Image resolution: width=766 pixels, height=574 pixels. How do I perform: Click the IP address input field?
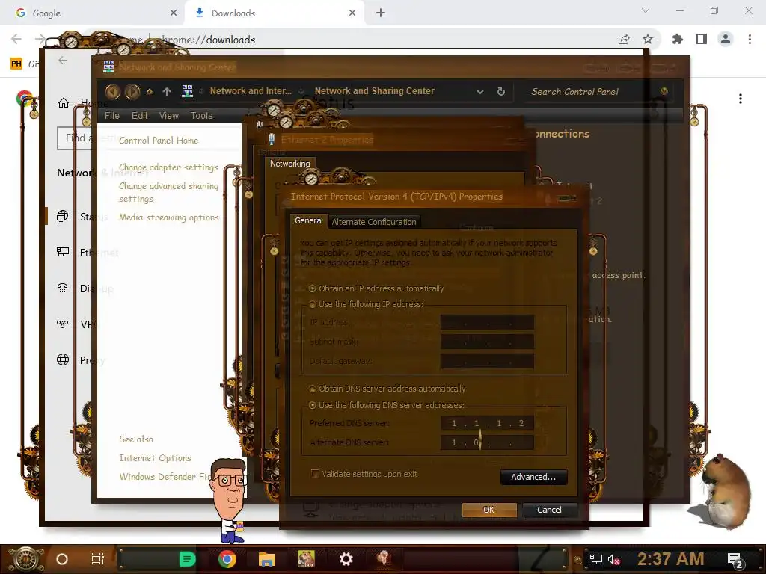pyautogui.click(x=487, y=322)
